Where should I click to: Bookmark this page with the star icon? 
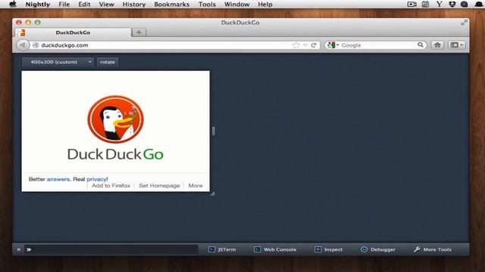(296, 45)
